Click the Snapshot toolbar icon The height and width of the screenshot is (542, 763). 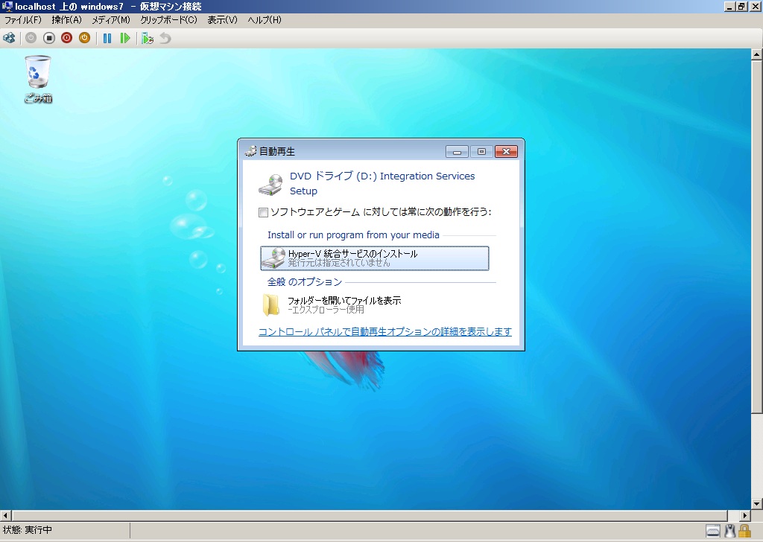(x=148, y=38)
